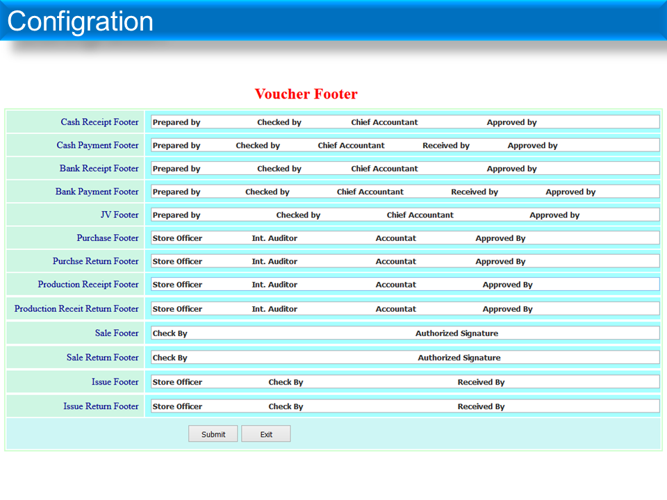
Task: Focus the Production Receipt Footer field
Action: tap(404, 285)
